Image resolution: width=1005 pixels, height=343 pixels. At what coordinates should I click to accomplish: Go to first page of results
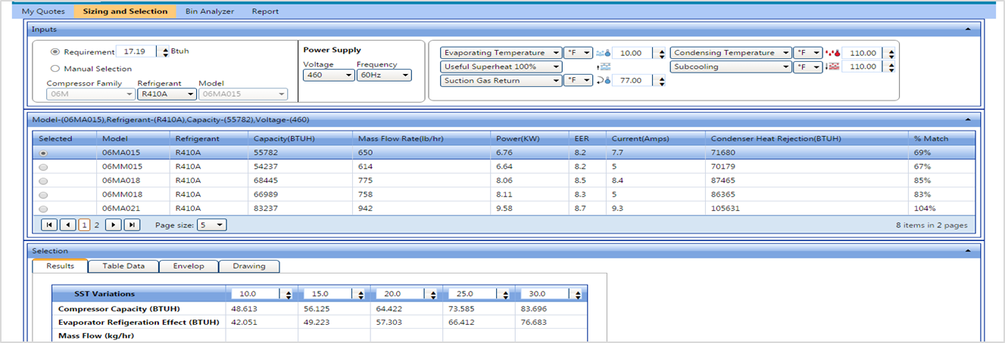pyautogui.click(x=50, y=224)
